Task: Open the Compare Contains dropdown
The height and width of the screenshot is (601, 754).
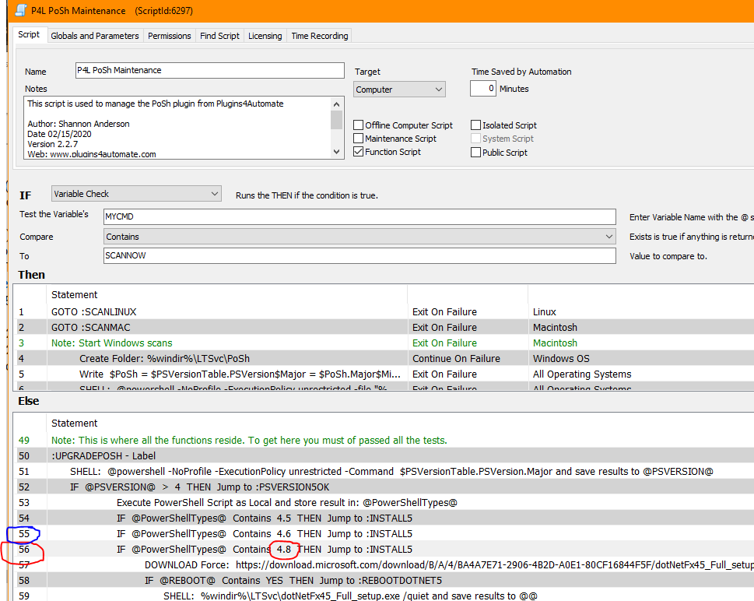Action: [x=359, y=237]
